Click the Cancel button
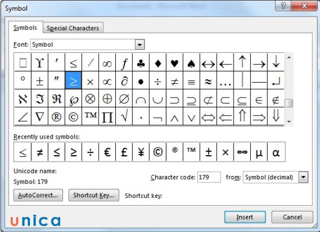 click(x=292, y=217)
